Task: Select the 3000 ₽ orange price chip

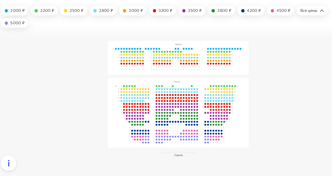Action: [x=133, y=11]
